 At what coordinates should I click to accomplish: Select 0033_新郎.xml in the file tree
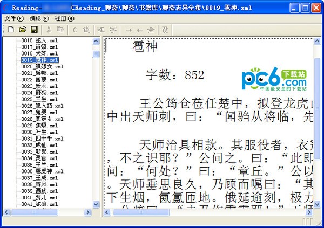coord(39,151)
